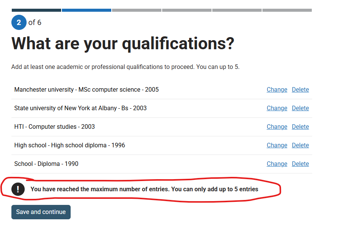Change the State university of New York entry

277,108
